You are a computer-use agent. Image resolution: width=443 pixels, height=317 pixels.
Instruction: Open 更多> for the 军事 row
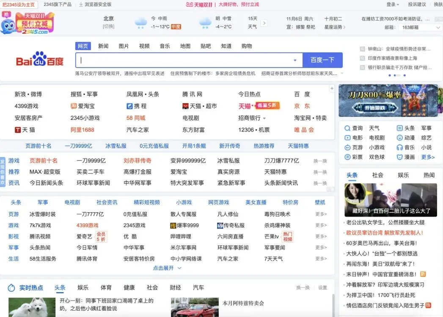tap(321, 247)
